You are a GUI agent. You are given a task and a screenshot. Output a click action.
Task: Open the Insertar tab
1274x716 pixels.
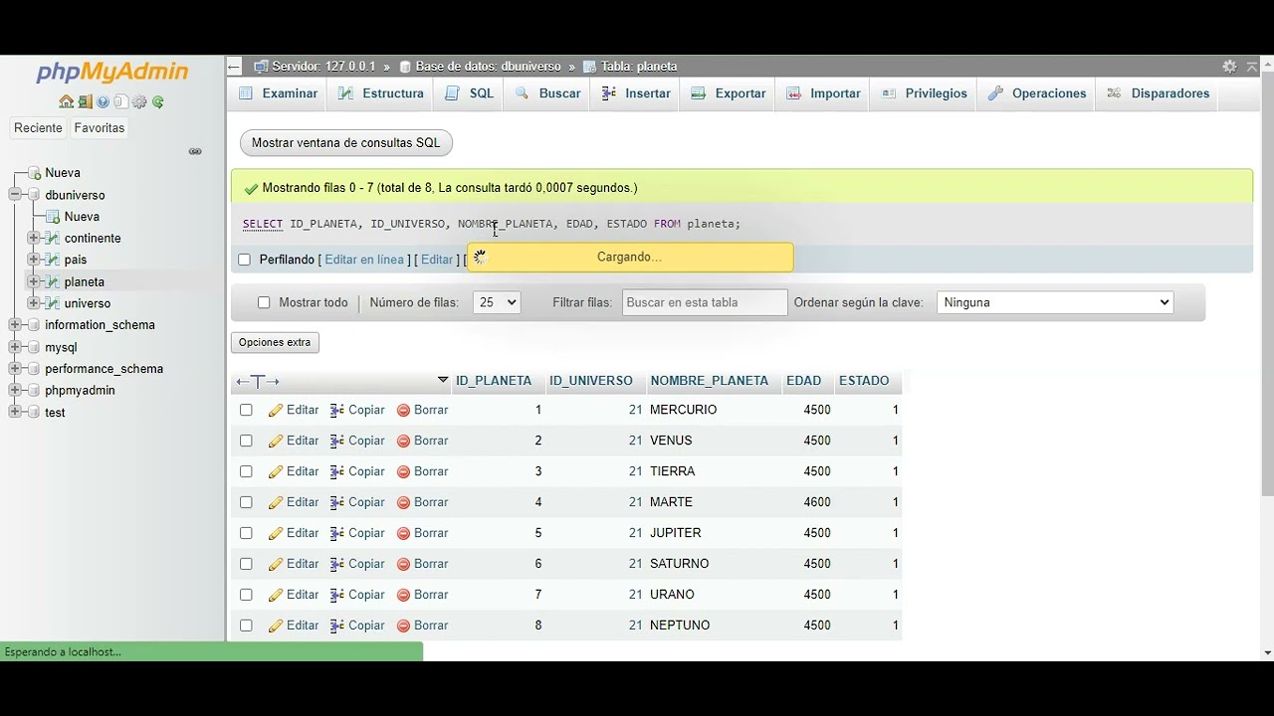(636, 93)
